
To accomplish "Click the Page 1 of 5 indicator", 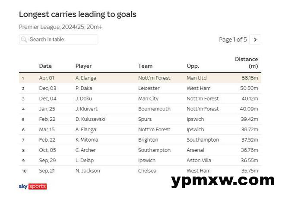I will 233,39.
